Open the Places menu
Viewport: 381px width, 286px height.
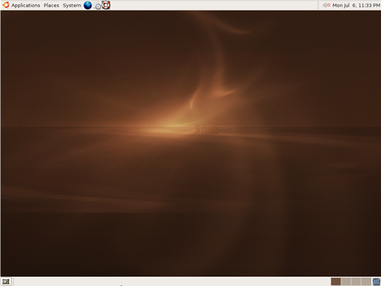[x=51, y=5]
